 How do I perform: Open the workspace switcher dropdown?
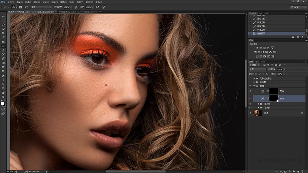point(299,7)
